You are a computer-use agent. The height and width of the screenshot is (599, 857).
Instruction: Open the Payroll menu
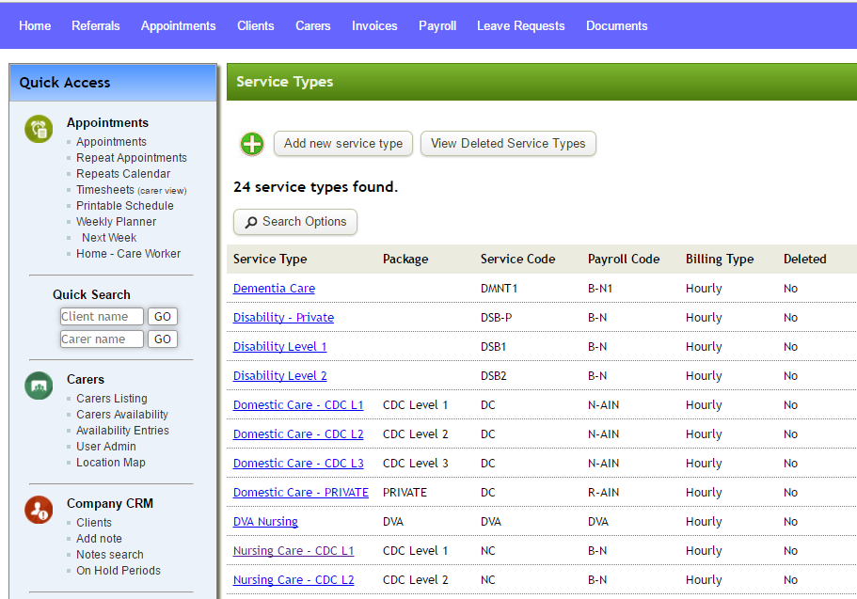(436, 25)
